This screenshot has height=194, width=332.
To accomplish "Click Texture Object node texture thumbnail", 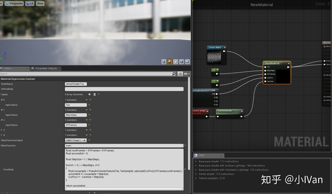I will [214, 57].
